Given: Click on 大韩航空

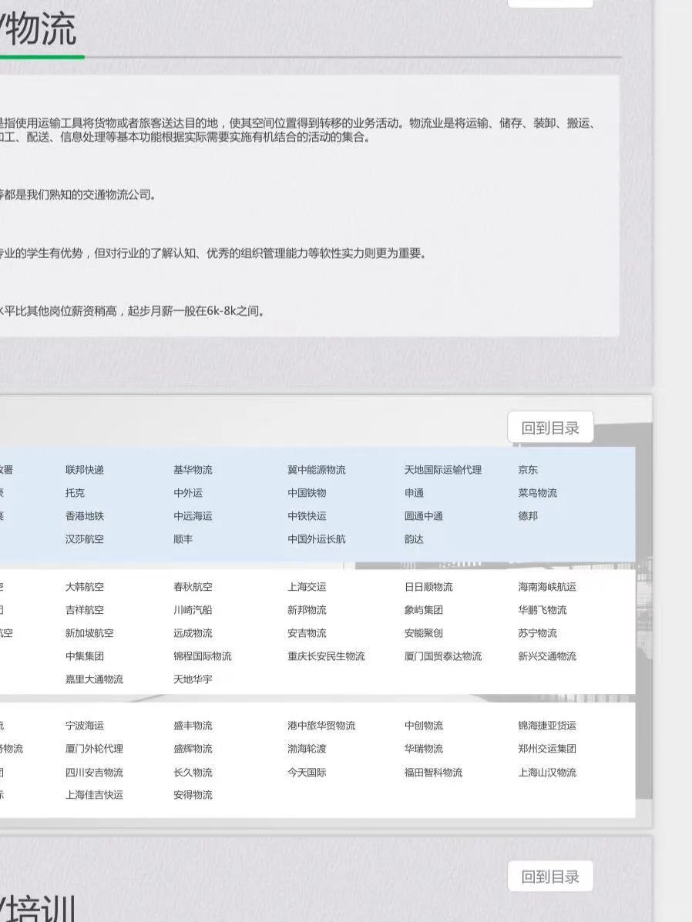Looking at the screenshot, I should click(x=85, y=586).
